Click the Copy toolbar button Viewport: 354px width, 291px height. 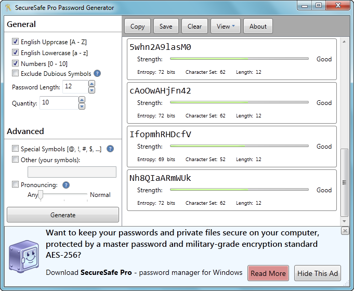[x=137, y=26]
